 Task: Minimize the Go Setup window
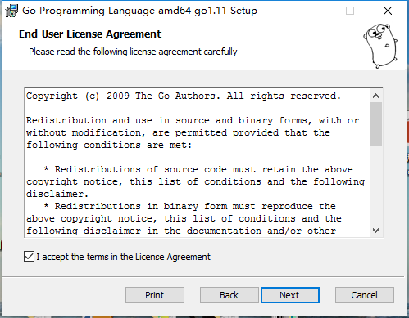pyautogui.click(x=313, y=11)
